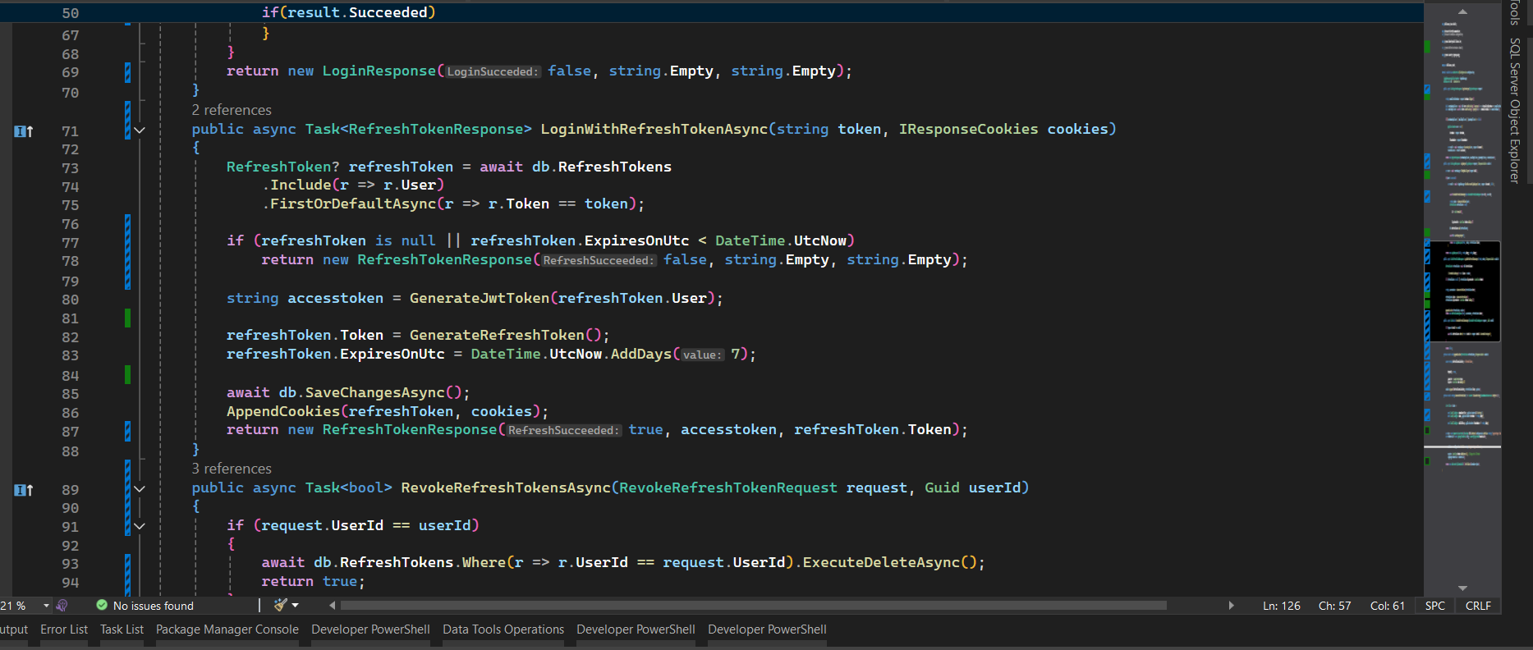This screenshot has height=650, width=1533.
Task: Click the Include call on line 74
Action: [x=301, y=185]
